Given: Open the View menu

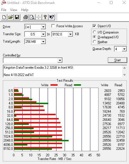Looking at the screenshot, I should tap(14, 10).
